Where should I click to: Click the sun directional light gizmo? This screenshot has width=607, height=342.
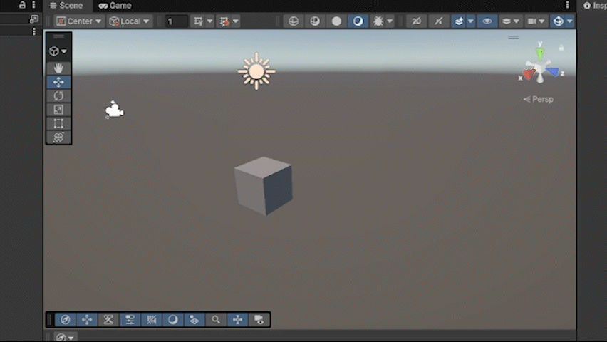click(256, 71)
